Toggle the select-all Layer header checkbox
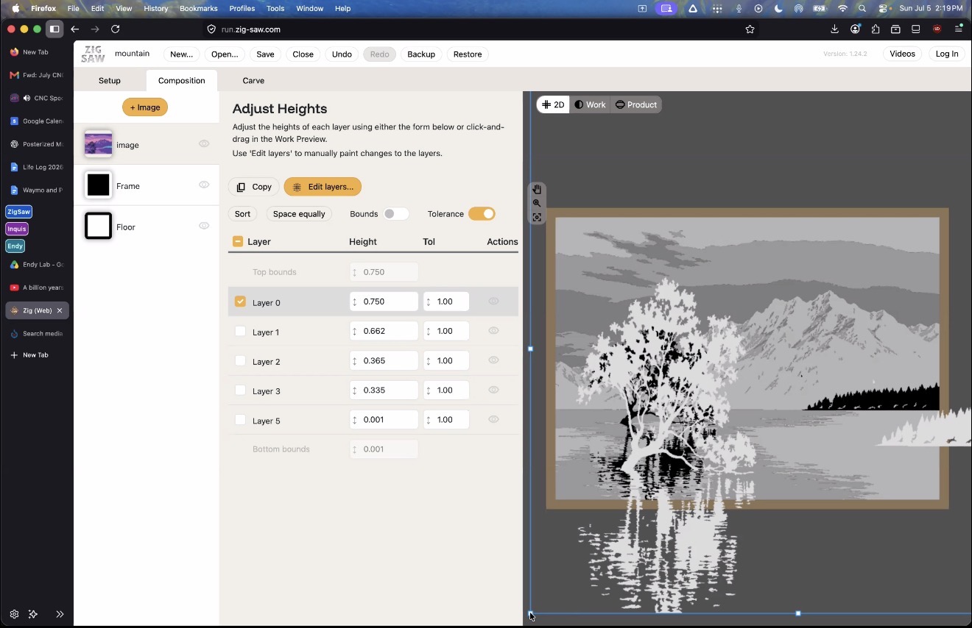 click(238, 241)
